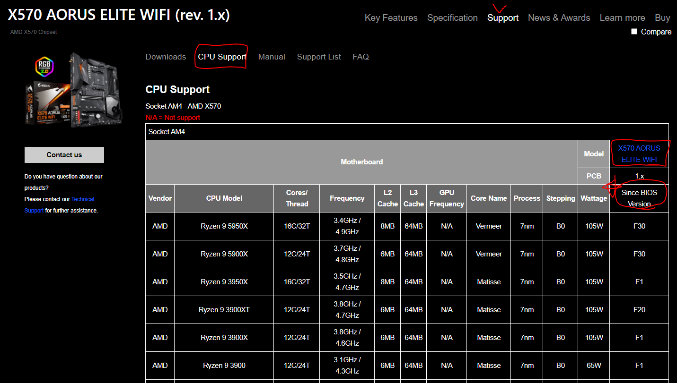Click the Contact us button

coord(64,155)
